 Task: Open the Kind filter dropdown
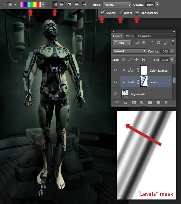pyautogui.click(x=122, y=43)
